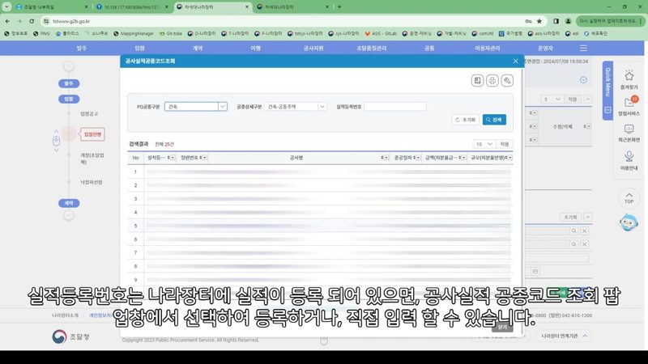Click 초기화 button in background page section
The image size is (648, 364).
coord(570,217)
